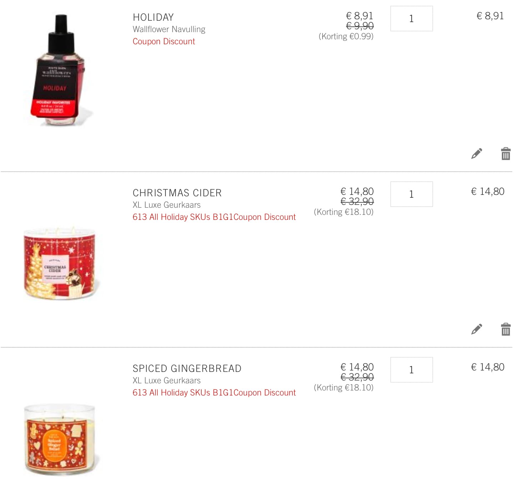Select the € 8,91 line total for Holiday

coord(490,16)
